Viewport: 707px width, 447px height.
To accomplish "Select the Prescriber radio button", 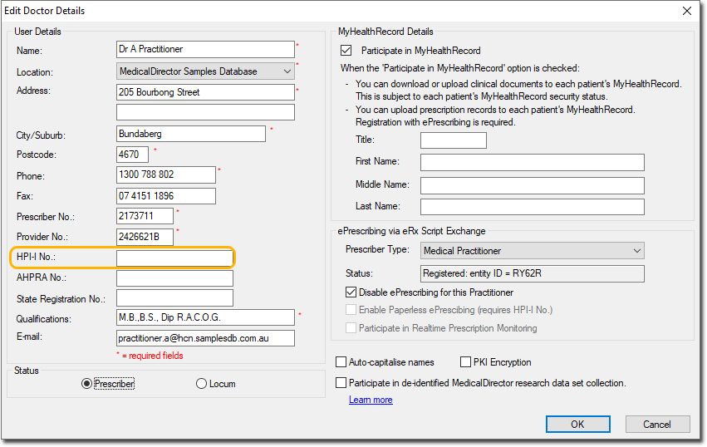I will point(86,384).
